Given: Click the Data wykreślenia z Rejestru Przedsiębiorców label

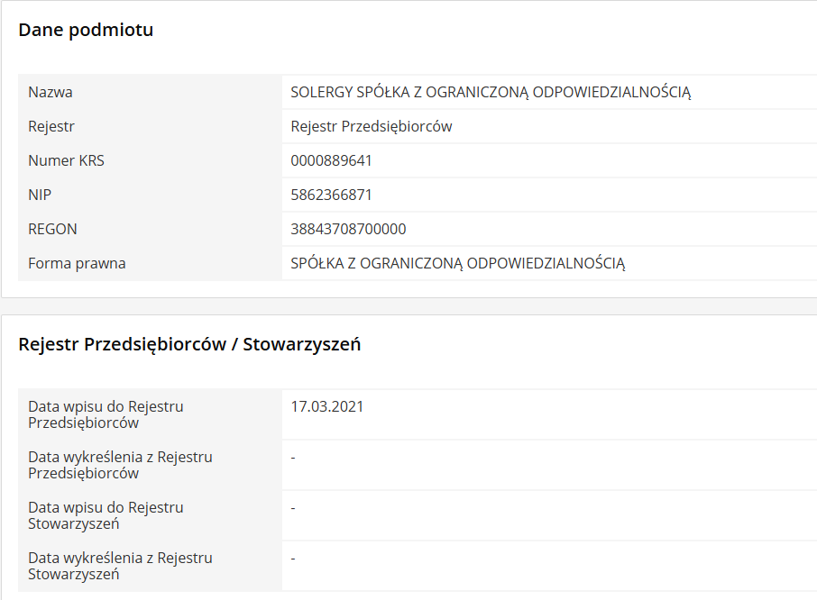Looking at the screenshot, I should coord(120,465).
